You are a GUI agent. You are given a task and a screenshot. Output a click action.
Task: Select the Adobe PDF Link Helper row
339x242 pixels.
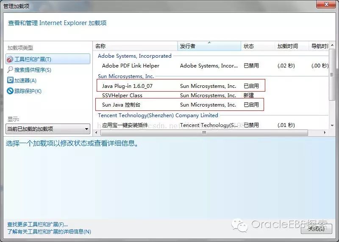pos(211,66)
